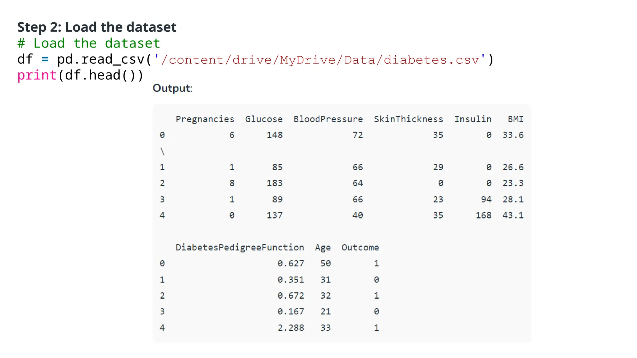Click the diabetes.csv file path string
The width and height of the screenshot is (637, 358).
point(320,59)
